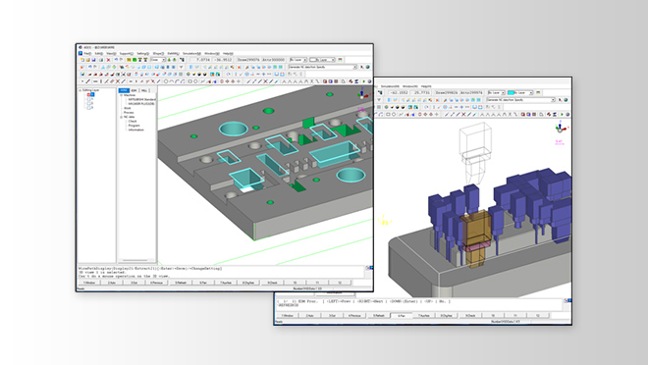Toggle the second layer checkbox under Editing Layer
648x365 pixels.
point(89,99)
